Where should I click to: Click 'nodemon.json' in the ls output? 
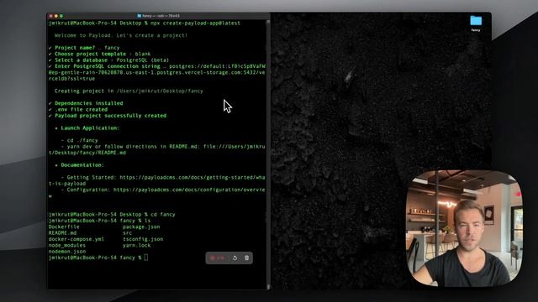tap(67, 252)
